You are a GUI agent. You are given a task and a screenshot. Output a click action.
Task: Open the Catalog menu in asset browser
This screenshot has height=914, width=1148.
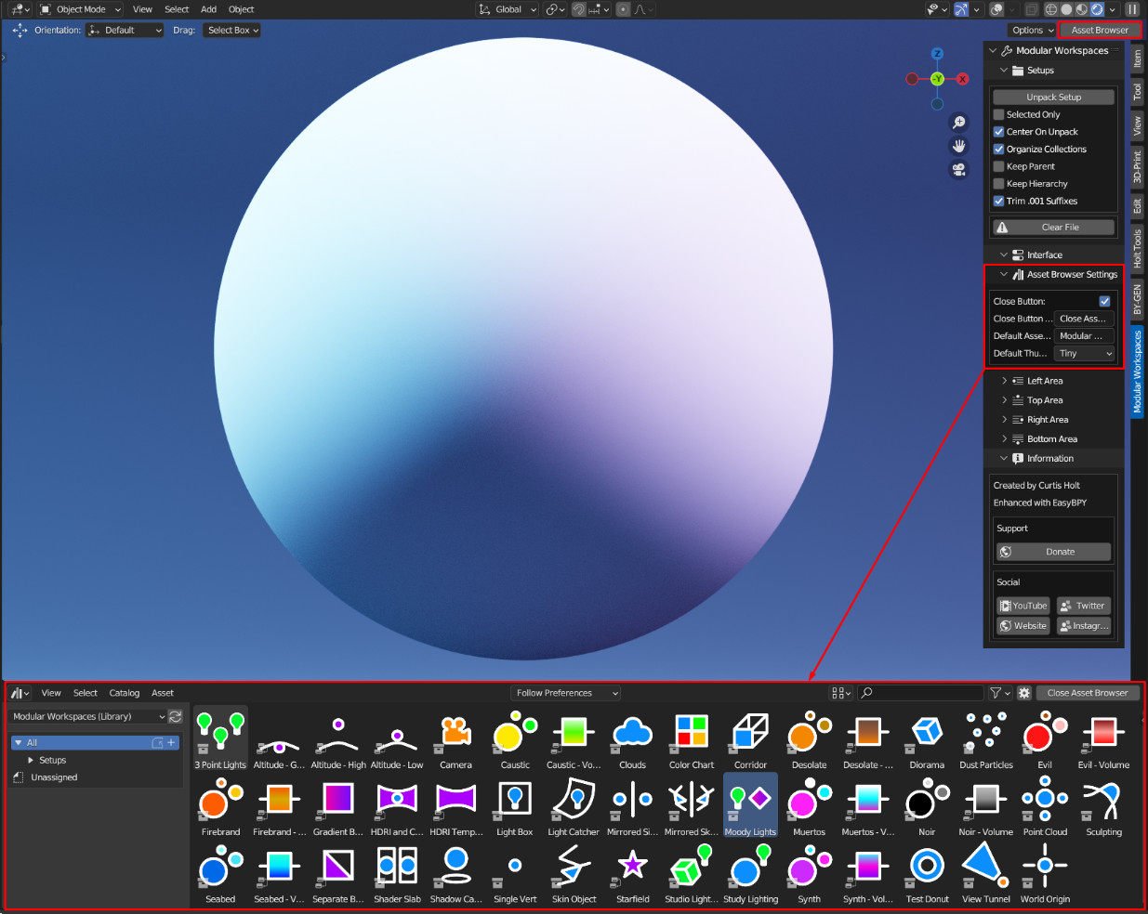(x=124, y=693)
